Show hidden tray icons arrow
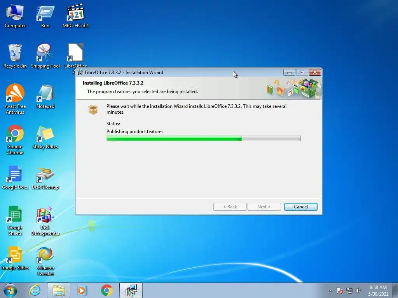 click(x=330, y=291)
